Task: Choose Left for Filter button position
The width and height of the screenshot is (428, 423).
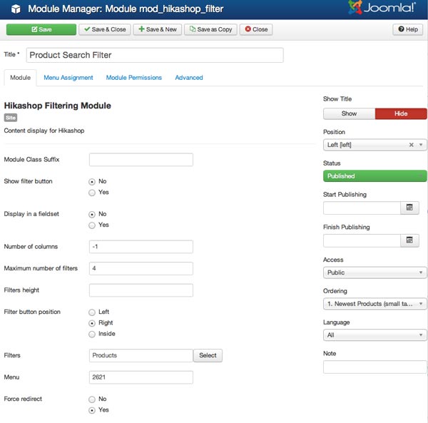Action: pos(92,312)
